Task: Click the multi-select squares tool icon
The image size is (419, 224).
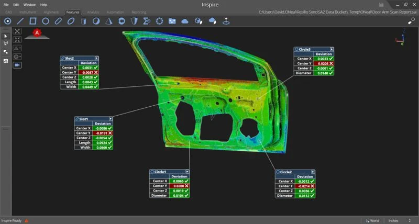Action: pyautogui.click(x=6, y=52)
